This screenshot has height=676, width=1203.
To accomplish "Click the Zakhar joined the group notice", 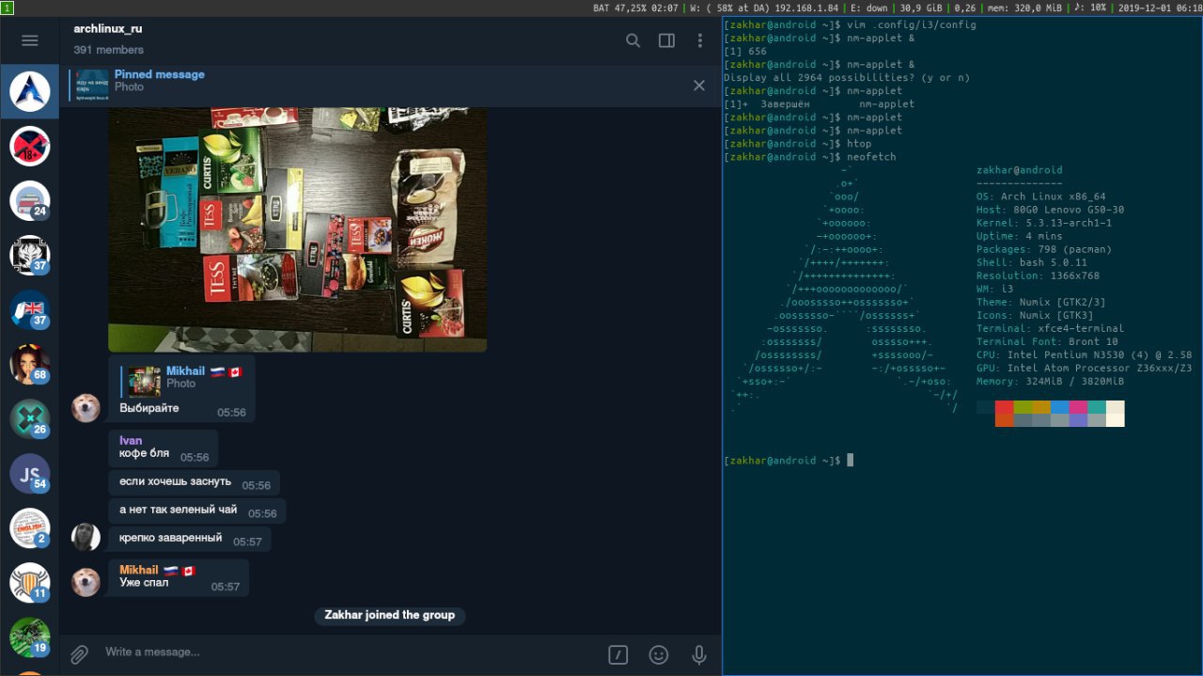I will click(x=389, y=615).
